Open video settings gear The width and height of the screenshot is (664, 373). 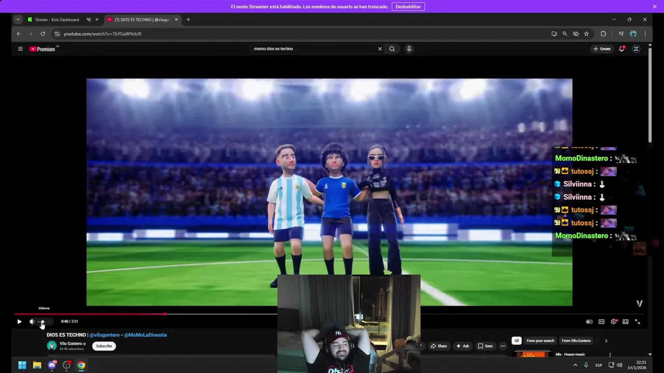(x=614, y=322)
